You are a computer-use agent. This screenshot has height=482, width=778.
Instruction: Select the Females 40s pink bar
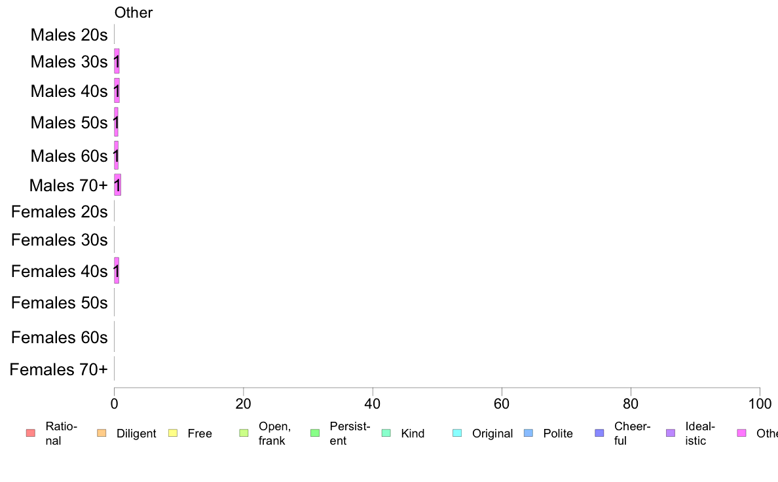pyautogui.click(x=117, y=270)
